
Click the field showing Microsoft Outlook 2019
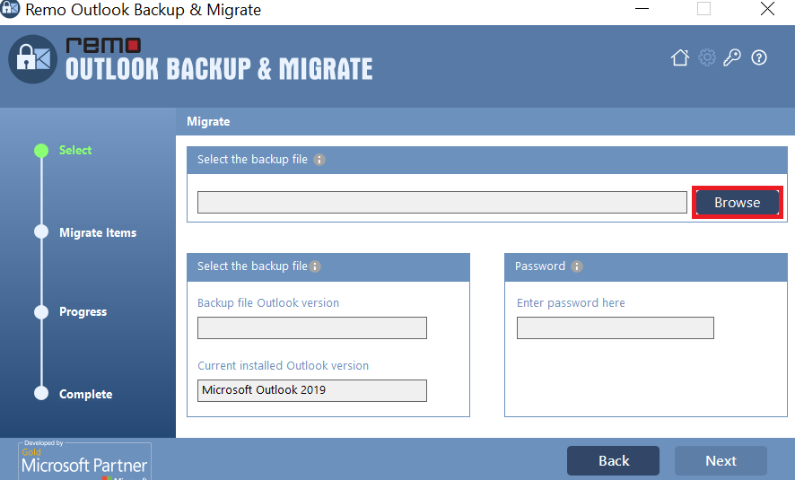312,391
